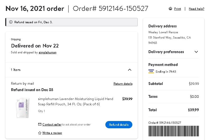The image size is (220, 140).
Task: Open the simplehuman seller link
Action: [x=47, y=53]
